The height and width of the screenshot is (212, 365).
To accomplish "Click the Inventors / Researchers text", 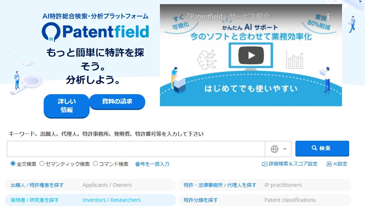I will [111, 200].
